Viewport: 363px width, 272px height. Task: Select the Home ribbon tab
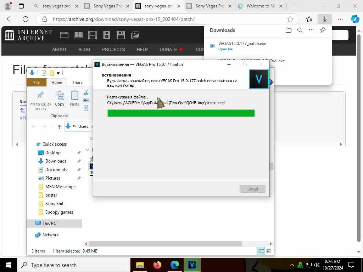point(57,83)
